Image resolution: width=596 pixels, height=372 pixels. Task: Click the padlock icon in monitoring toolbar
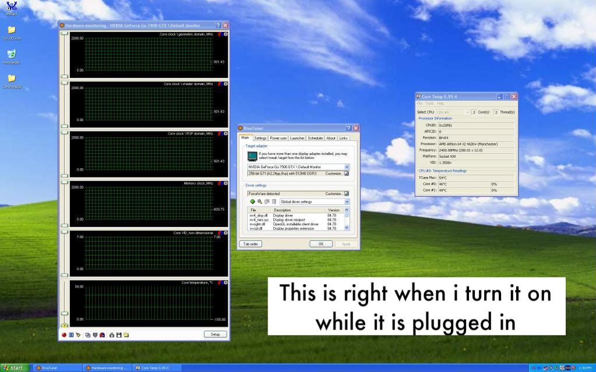point(112,335)
